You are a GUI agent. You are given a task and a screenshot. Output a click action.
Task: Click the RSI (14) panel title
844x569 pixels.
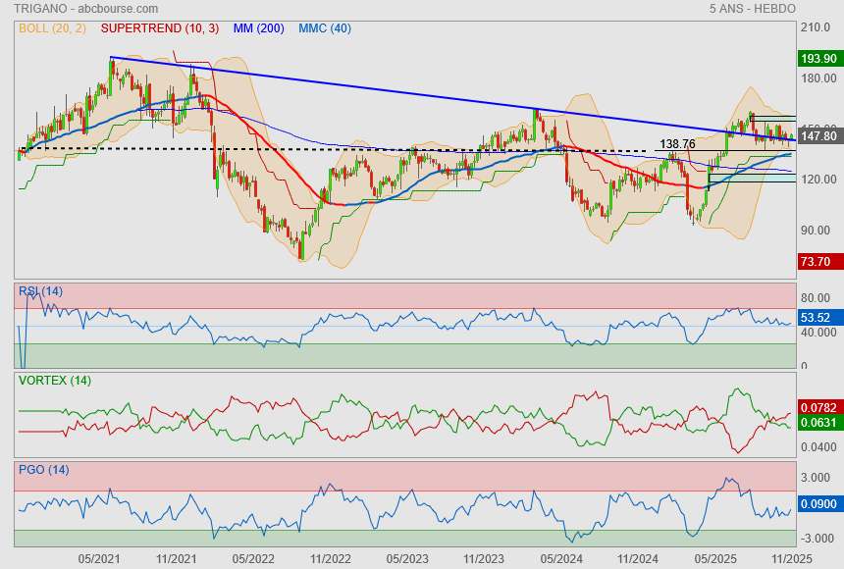[40, 291]
